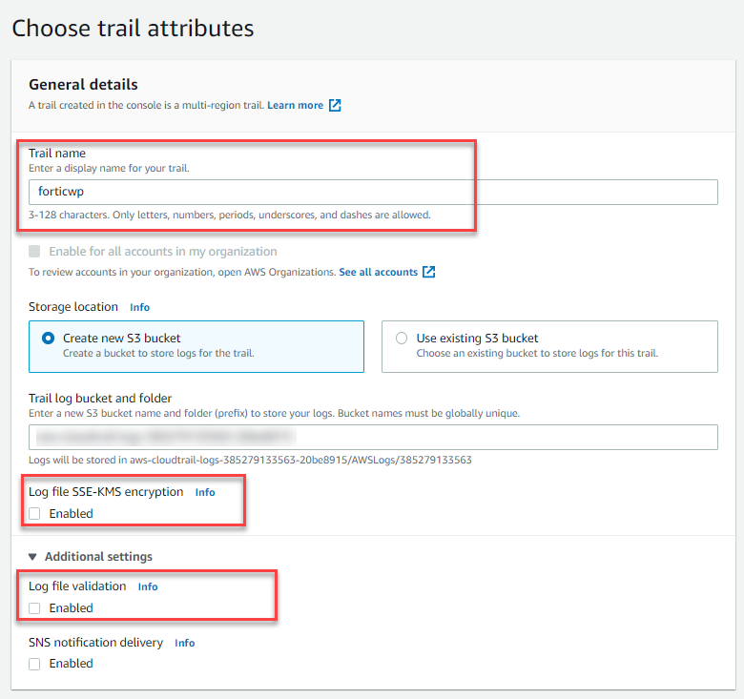Enable SNS notification delivery checkbox
Viewport: 744px width, 699px height.
pyautogui.click(x=35, y=664)
